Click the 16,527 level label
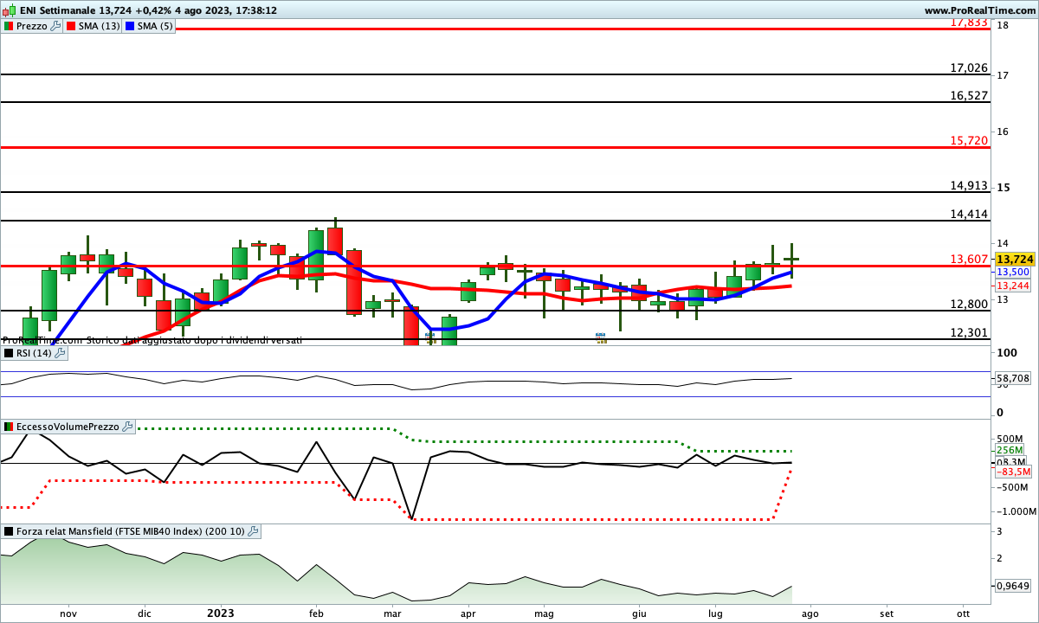 (x=969, y=95)
